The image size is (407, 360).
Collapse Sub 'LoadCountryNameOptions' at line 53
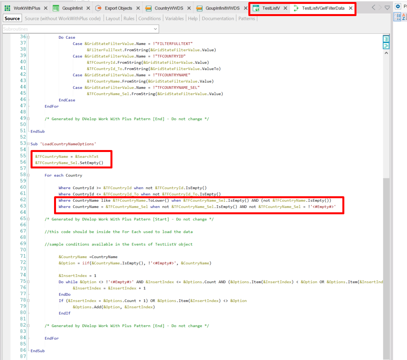coord(28,144)
